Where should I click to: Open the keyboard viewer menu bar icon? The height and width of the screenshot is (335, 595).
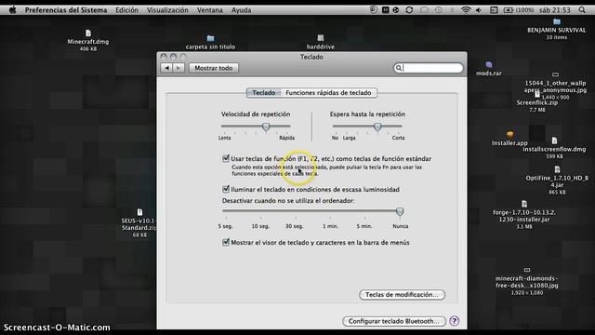pos(494,10)
